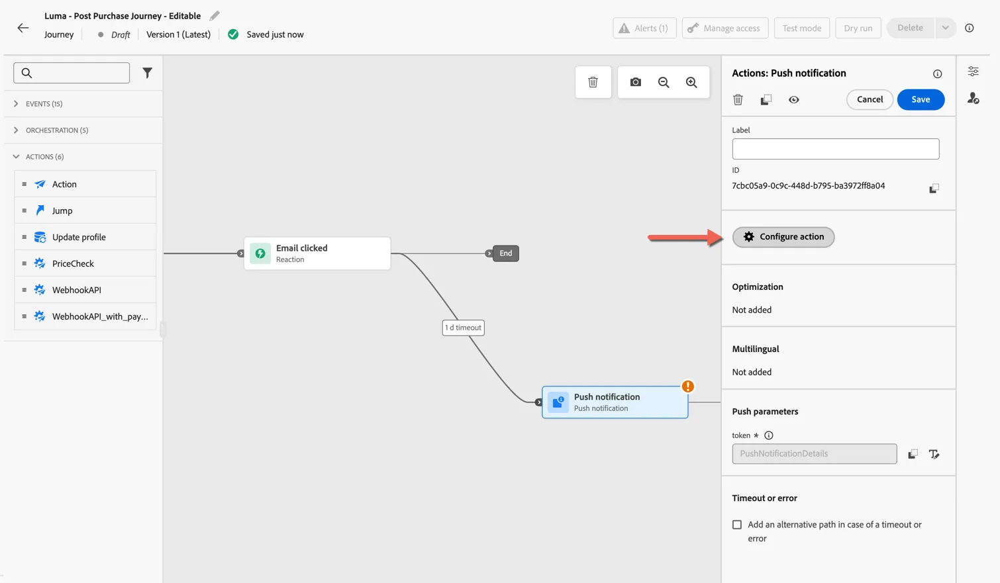Open token info tooltip icon

tap(769, 435)
